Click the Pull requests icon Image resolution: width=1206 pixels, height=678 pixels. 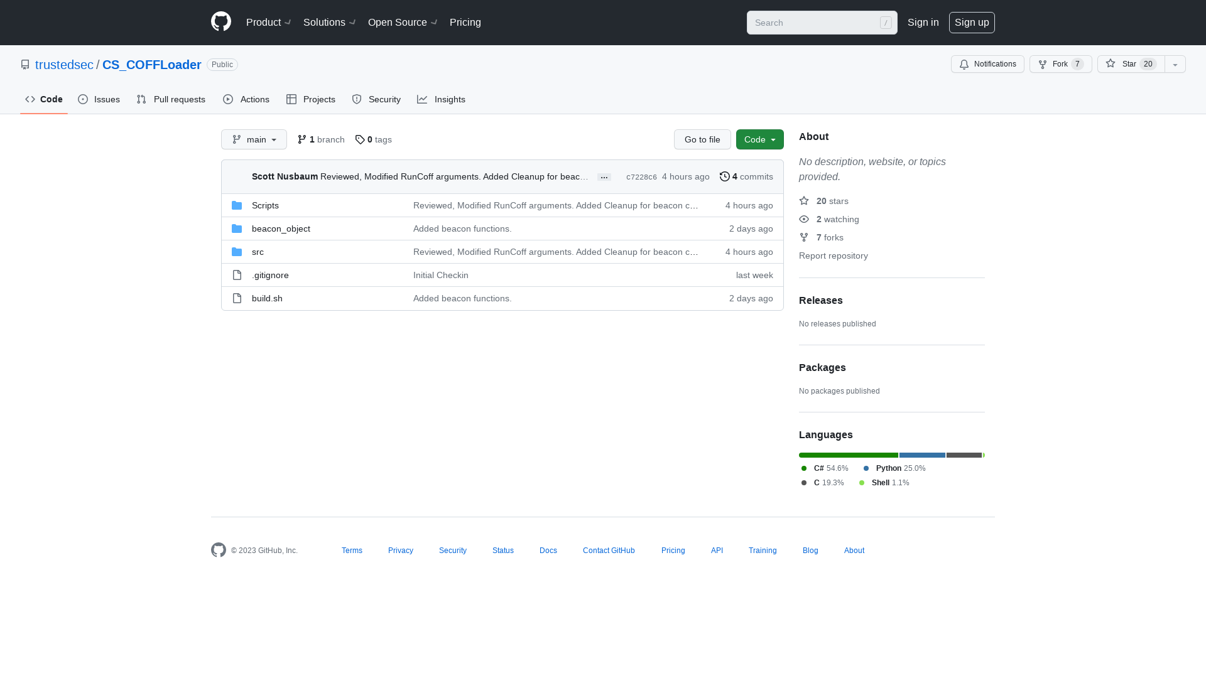pyautogui.click(x=141, y=99)
